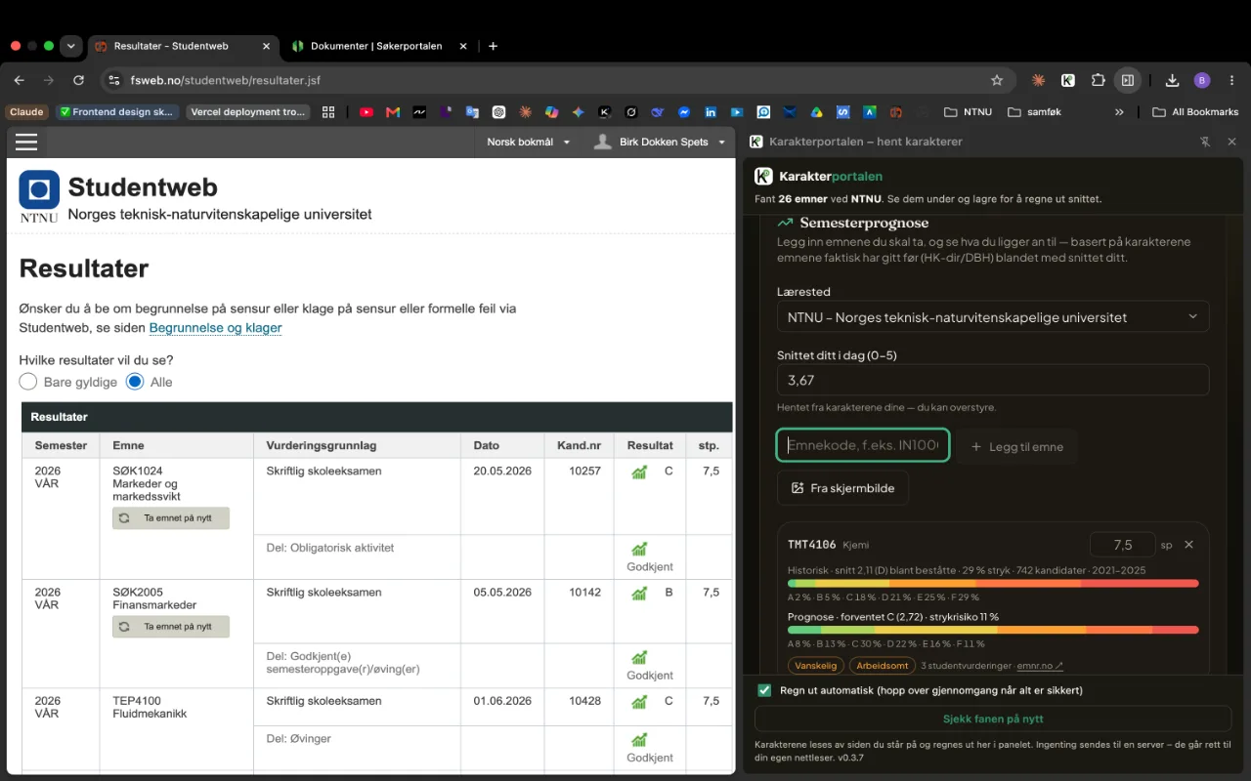Toggle the Regn ut automatisk checkbox
This screenshot has width=1251, height=781.
pyautogui.click(x=764, y=690)
